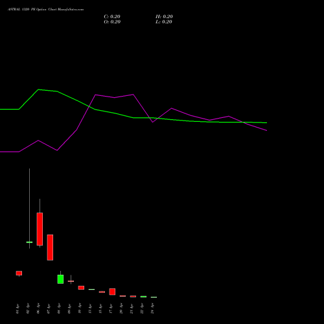Select the 07 Apr date label

(49, 308)
